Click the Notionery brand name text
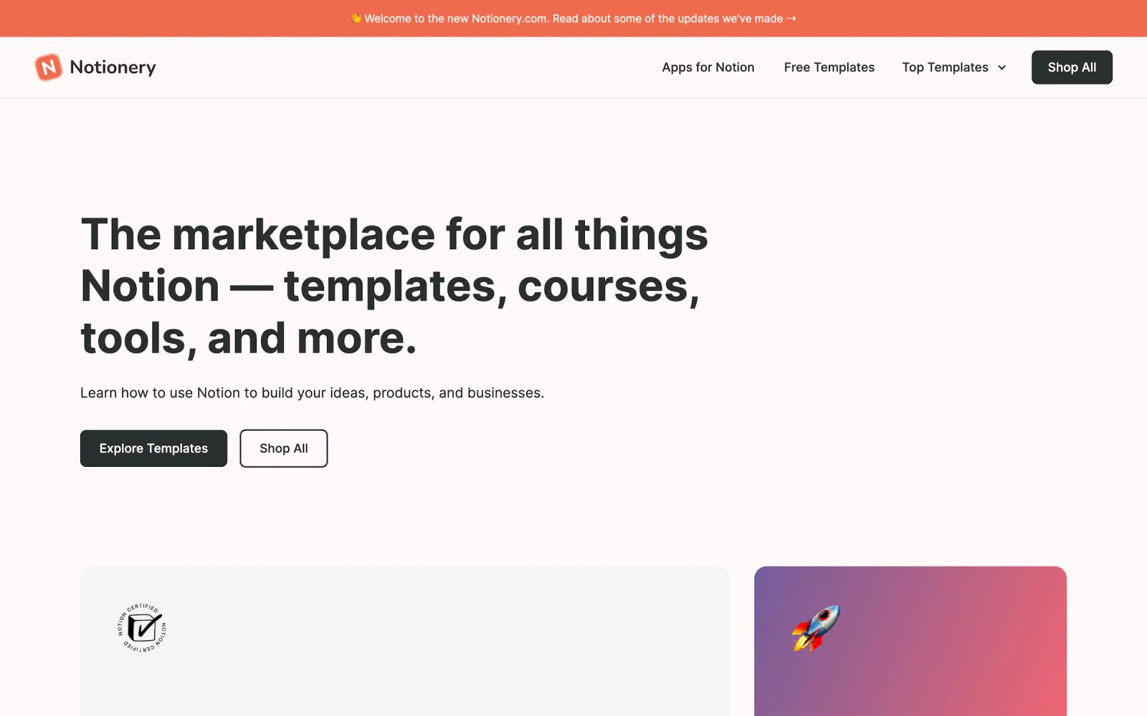 click(113, 67)
